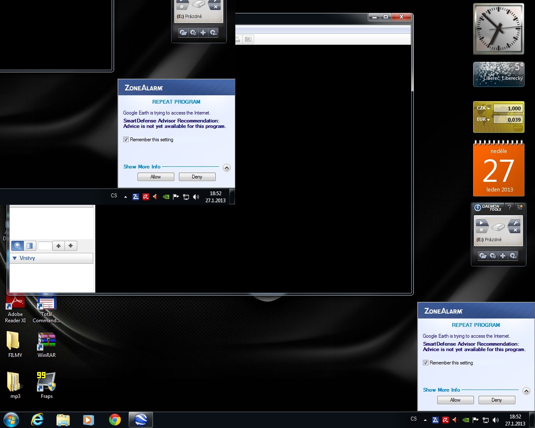This screenshot has height=428, width=535.
Task: Open the CZK currency dropdown in the currency gadget
Action: pos(483,108)
